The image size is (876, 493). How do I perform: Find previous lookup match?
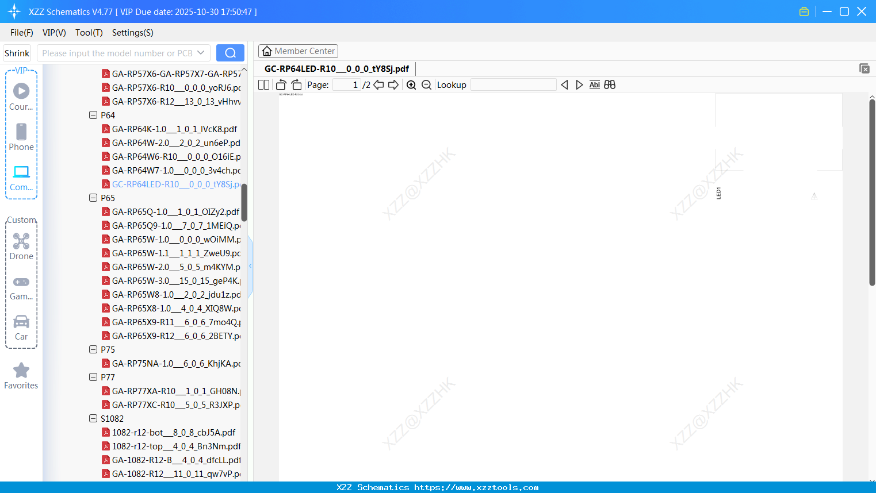click(564, 84)
